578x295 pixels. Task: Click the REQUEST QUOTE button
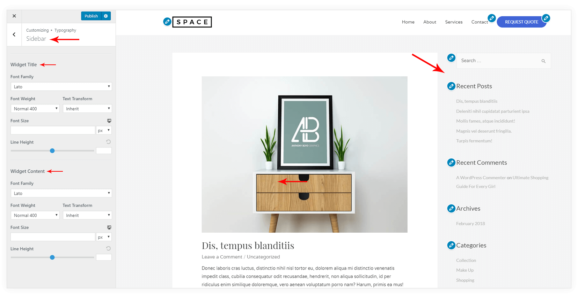tap(521, 22)
